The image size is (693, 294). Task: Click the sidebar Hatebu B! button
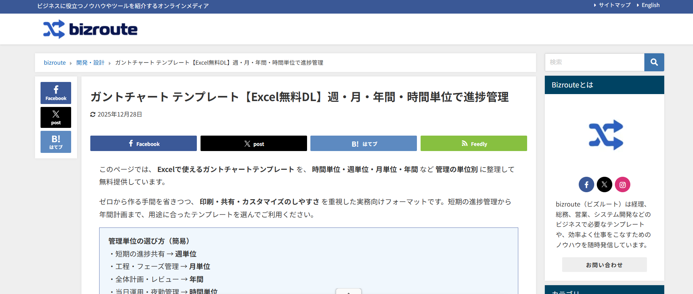coord(56,142)
